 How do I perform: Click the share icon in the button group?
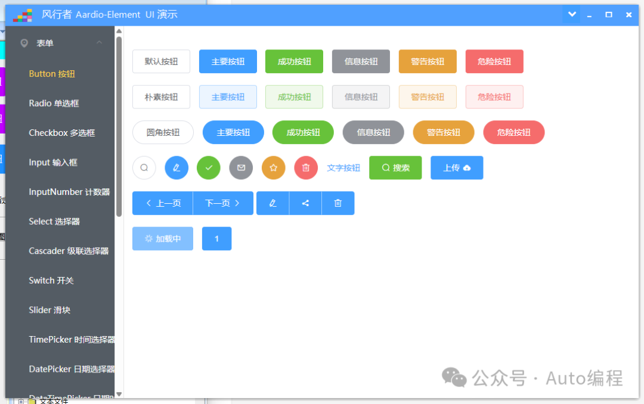305,203
